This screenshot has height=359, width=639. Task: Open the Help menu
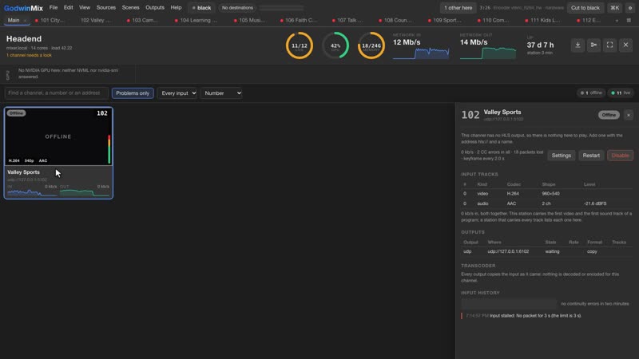[176, 7]
